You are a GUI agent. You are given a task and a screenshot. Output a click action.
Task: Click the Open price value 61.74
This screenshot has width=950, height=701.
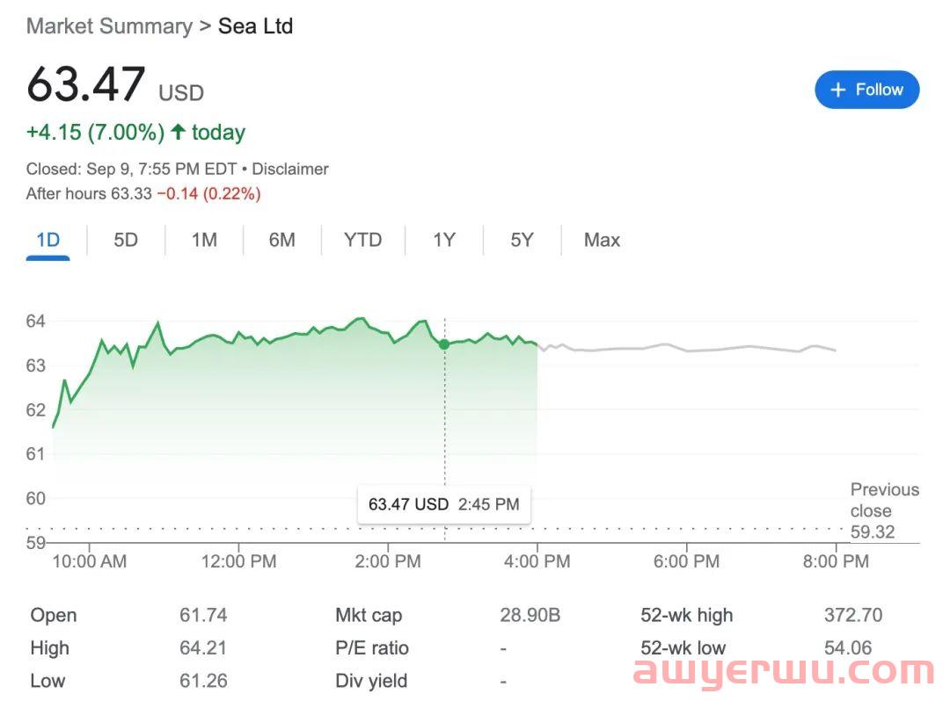[x=203, y=615]
